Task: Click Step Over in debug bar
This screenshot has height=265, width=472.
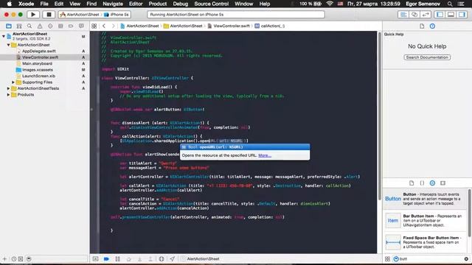Action: click(x=128, y=258)
